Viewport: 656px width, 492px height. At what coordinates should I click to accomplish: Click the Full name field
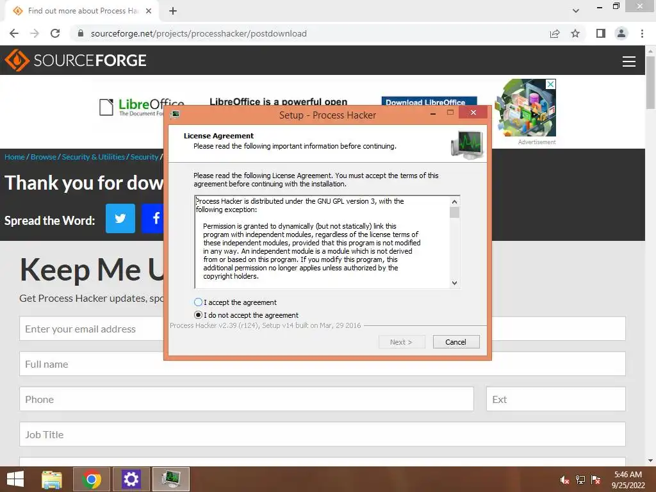click(x=92, y=364)
